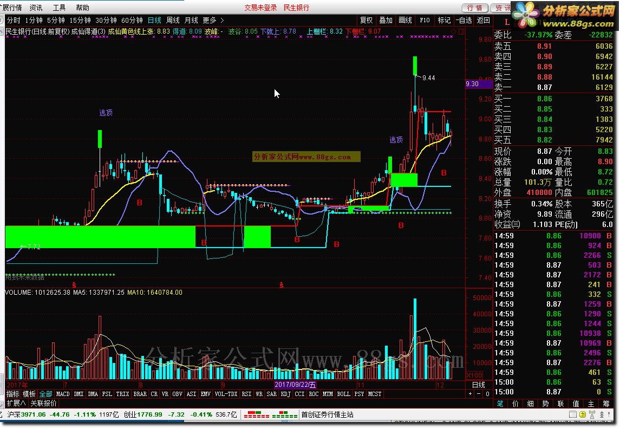Open the 帮助 menu
Screen dimensions: 620x428
coord(83,8)
